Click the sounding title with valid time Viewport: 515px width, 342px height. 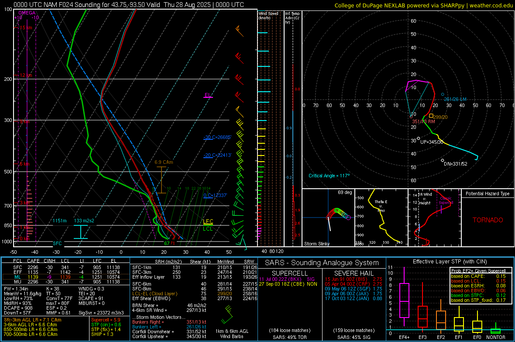pyautogui.click(x=129, y=5)
